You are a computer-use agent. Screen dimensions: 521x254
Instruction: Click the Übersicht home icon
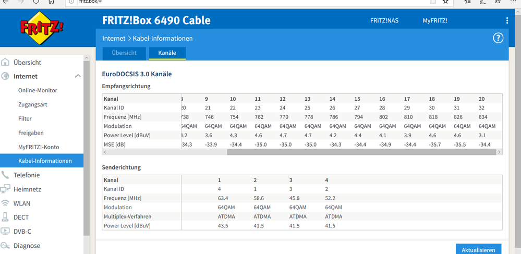pos(5,63)
